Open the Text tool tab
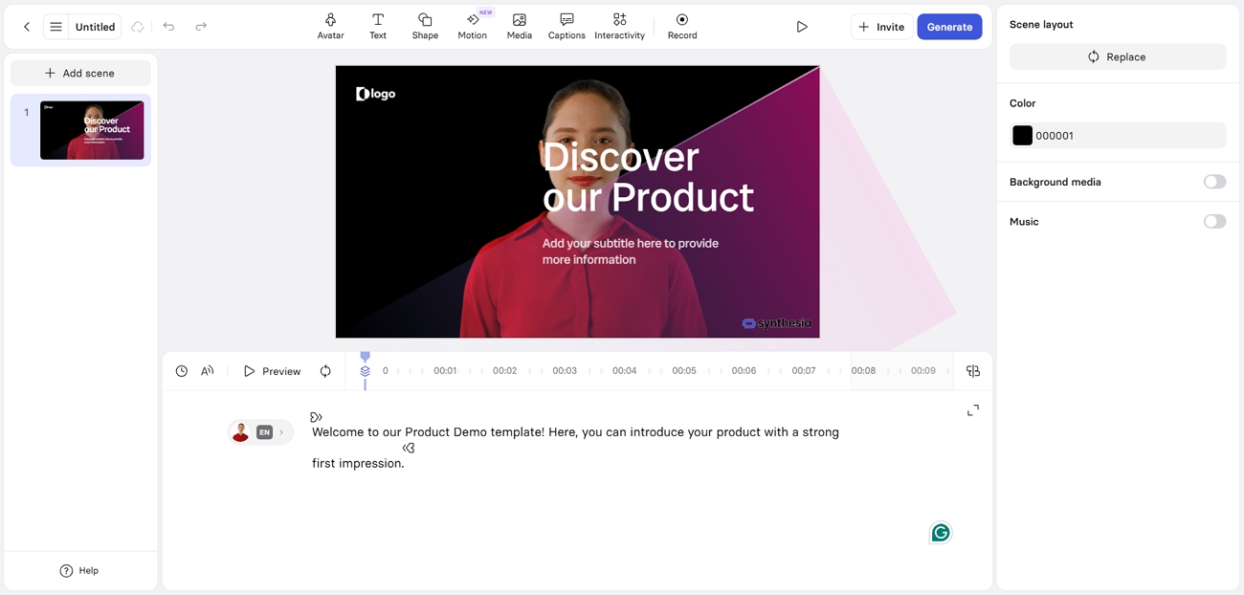This screenshot has height=595, width=1244. [378, 27]
